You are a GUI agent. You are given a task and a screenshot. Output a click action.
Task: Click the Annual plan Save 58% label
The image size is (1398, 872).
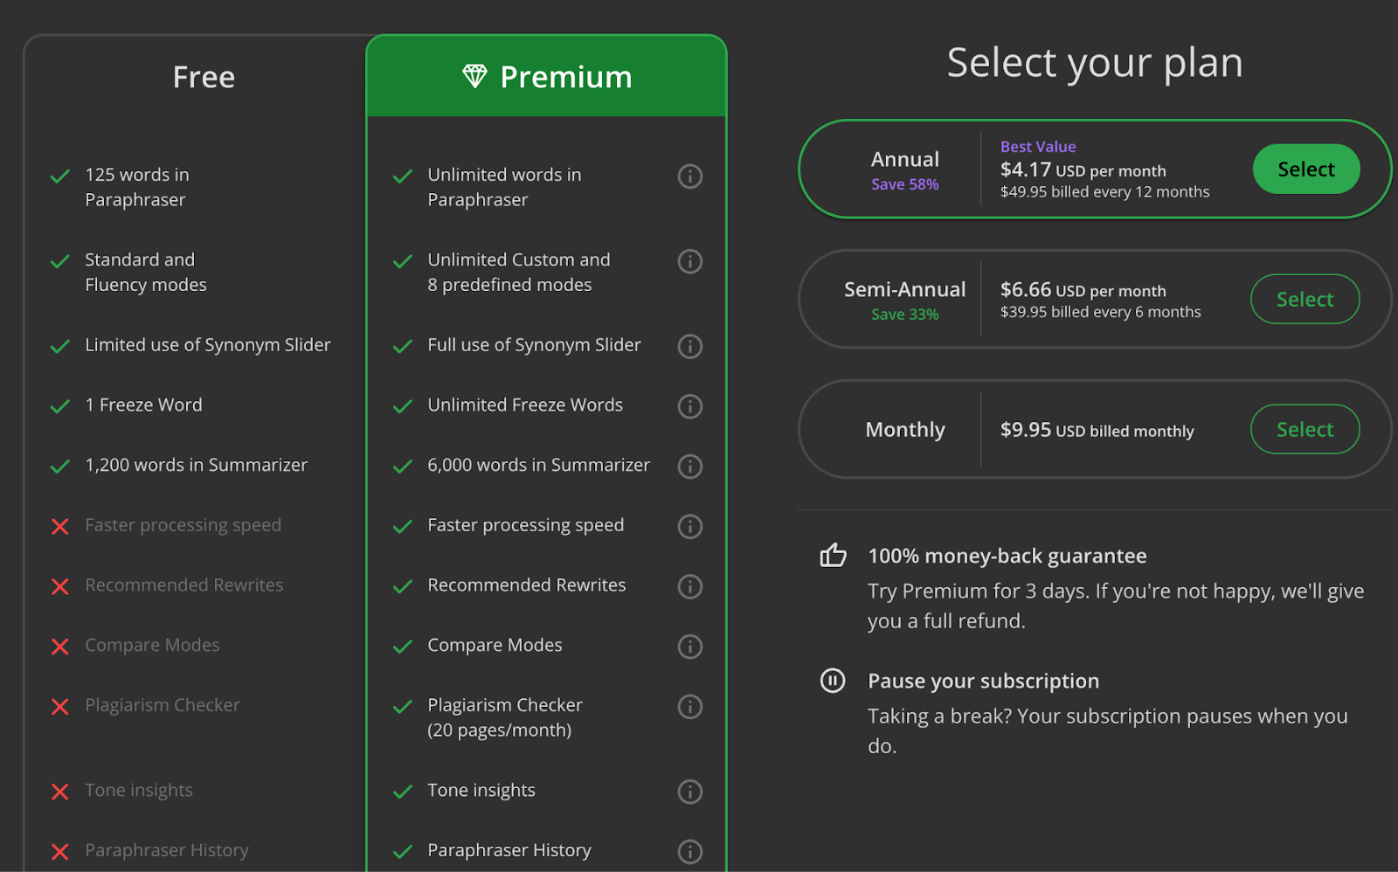tap(904, 184)
